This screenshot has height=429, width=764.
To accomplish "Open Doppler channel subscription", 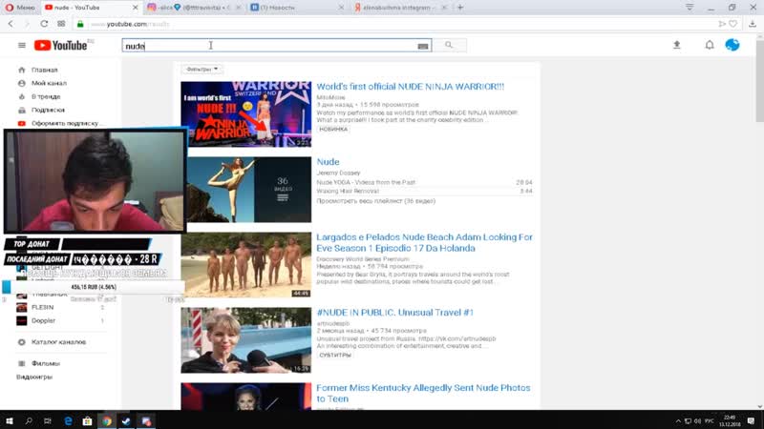I will pyautogui.click(x=43, y=320).
